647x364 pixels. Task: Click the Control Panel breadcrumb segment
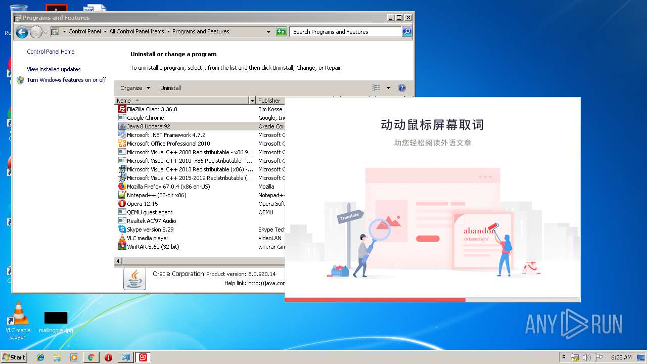click(x=84, y=31)
